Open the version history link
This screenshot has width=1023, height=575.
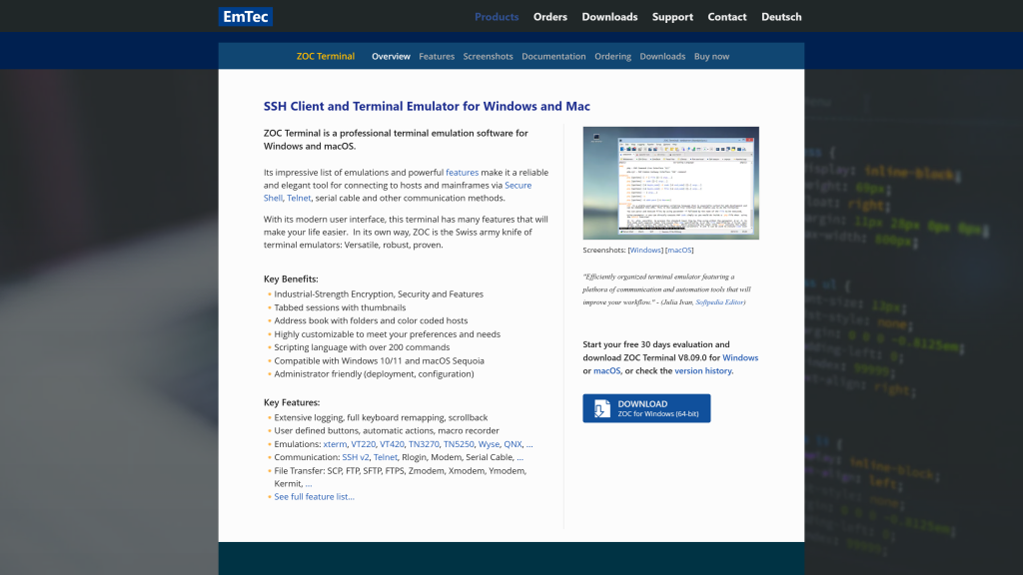tap(702, 371)
